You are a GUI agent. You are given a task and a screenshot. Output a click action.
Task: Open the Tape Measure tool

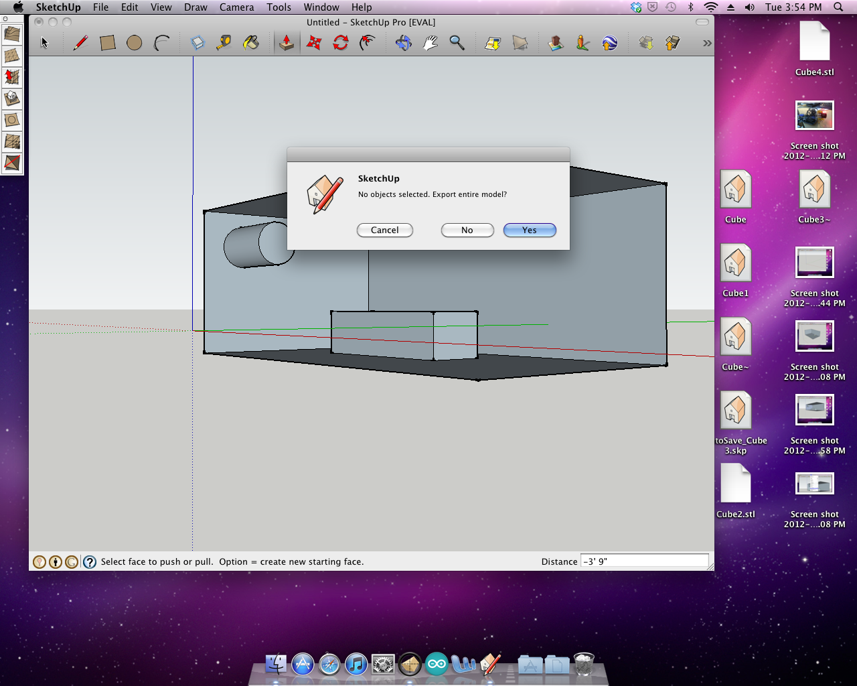click(x=224, y=42)
